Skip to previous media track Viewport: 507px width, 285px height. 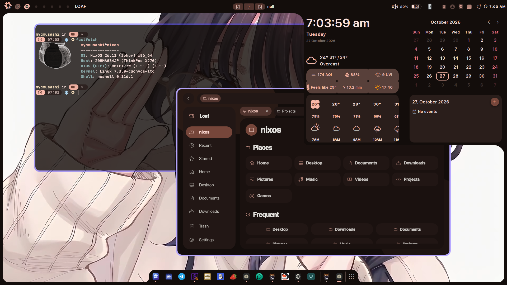pyautogui.click(x=238, y=7)
